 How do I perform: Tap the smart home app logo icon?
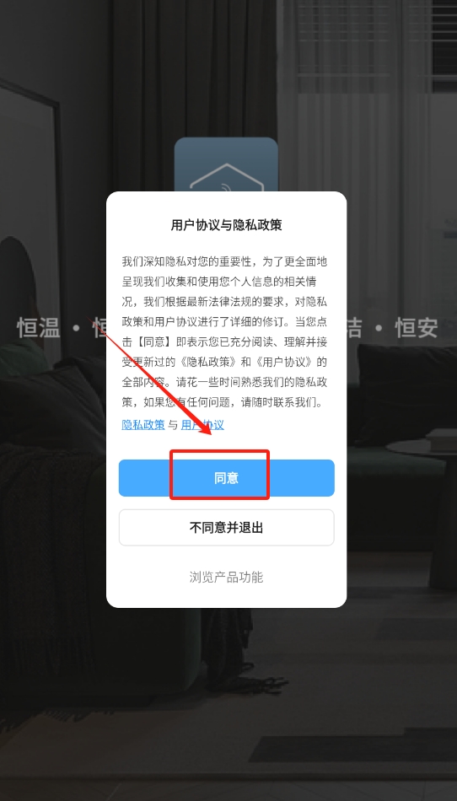click(226, 164)
